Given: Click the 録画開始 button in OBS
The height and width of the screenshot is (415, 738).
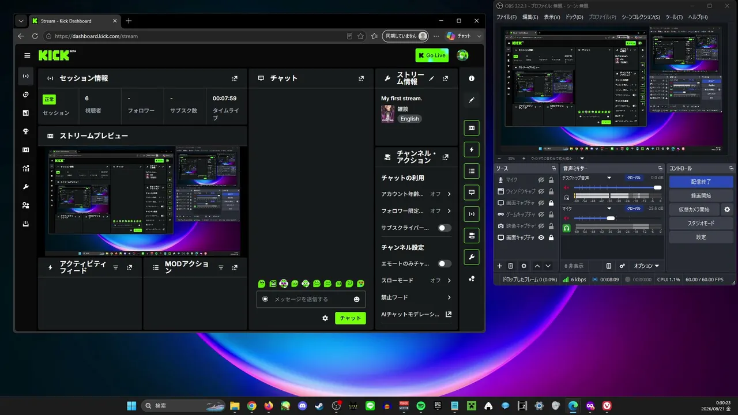Looking at the screenshot, I should [701, 195].
